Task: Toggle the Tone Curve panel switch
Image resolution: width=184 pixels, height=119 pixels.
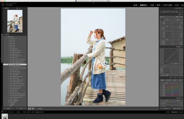Action: click(x=160, y=47)
